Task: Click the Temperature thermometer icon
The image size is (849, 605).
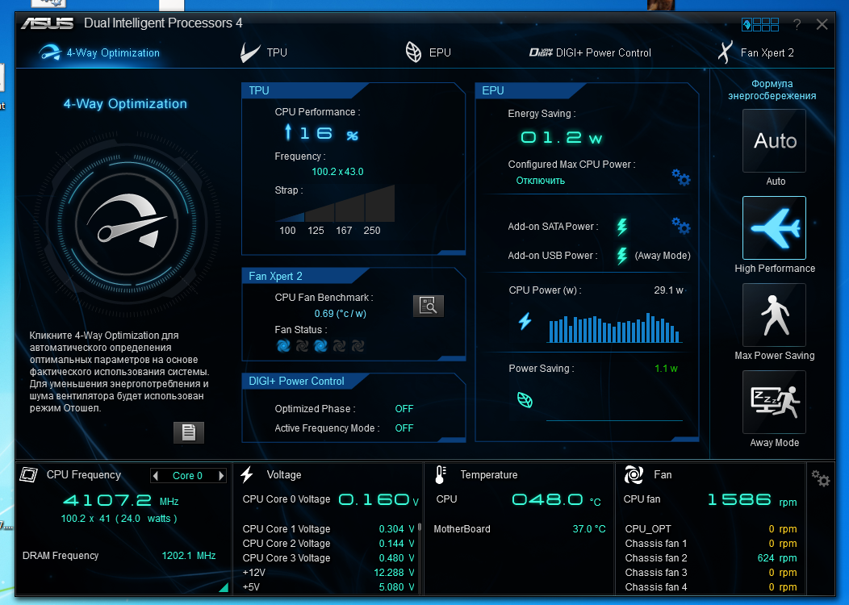Action: [x=440, y=475]
